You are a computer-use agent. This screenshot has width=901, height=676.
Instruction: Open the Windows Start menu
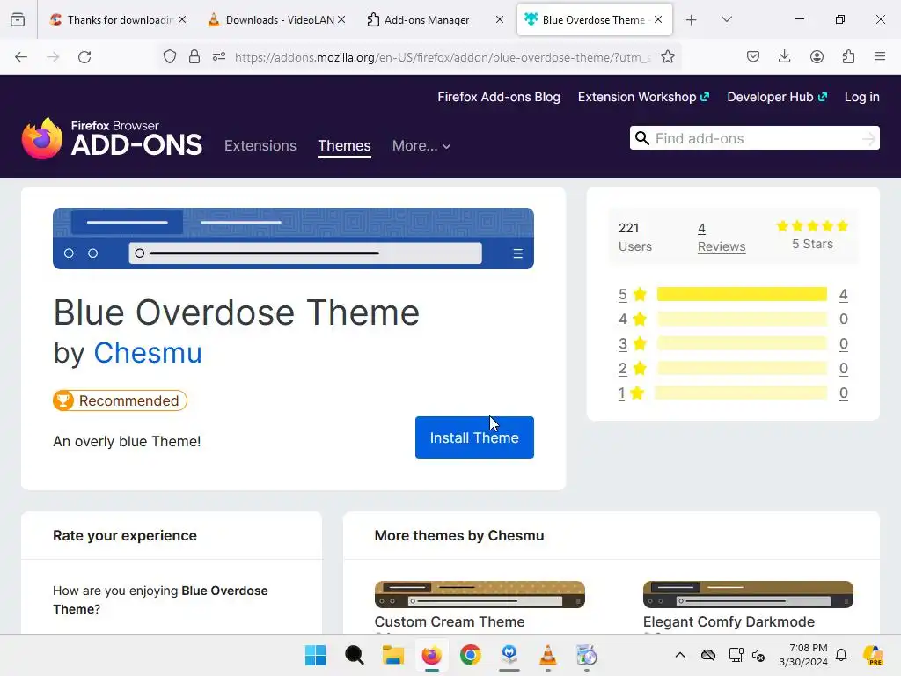pos(315,655)
